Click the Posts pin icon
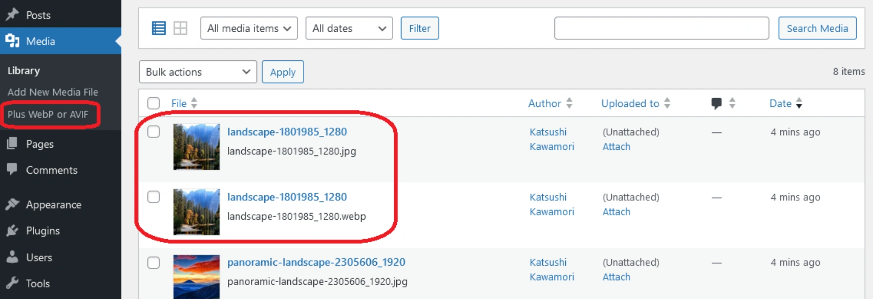The width and height of the screenshot is (873, 299). click(12, 14)
